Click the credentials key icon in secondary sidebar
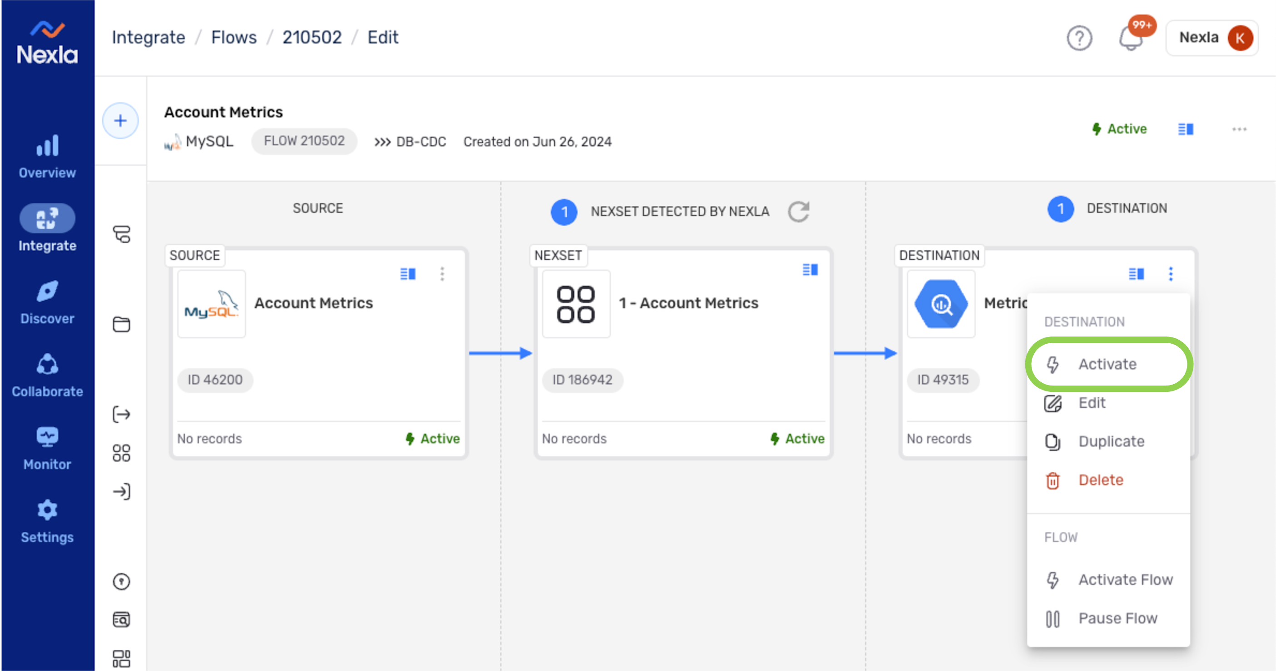This screenshot has width=1276, height=672. pyautogui.click(x=121, y=581)
